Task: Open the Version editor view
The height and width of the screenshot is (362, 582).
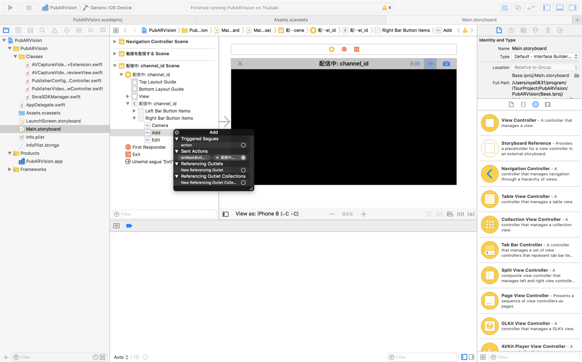Action: pos(531,8)
